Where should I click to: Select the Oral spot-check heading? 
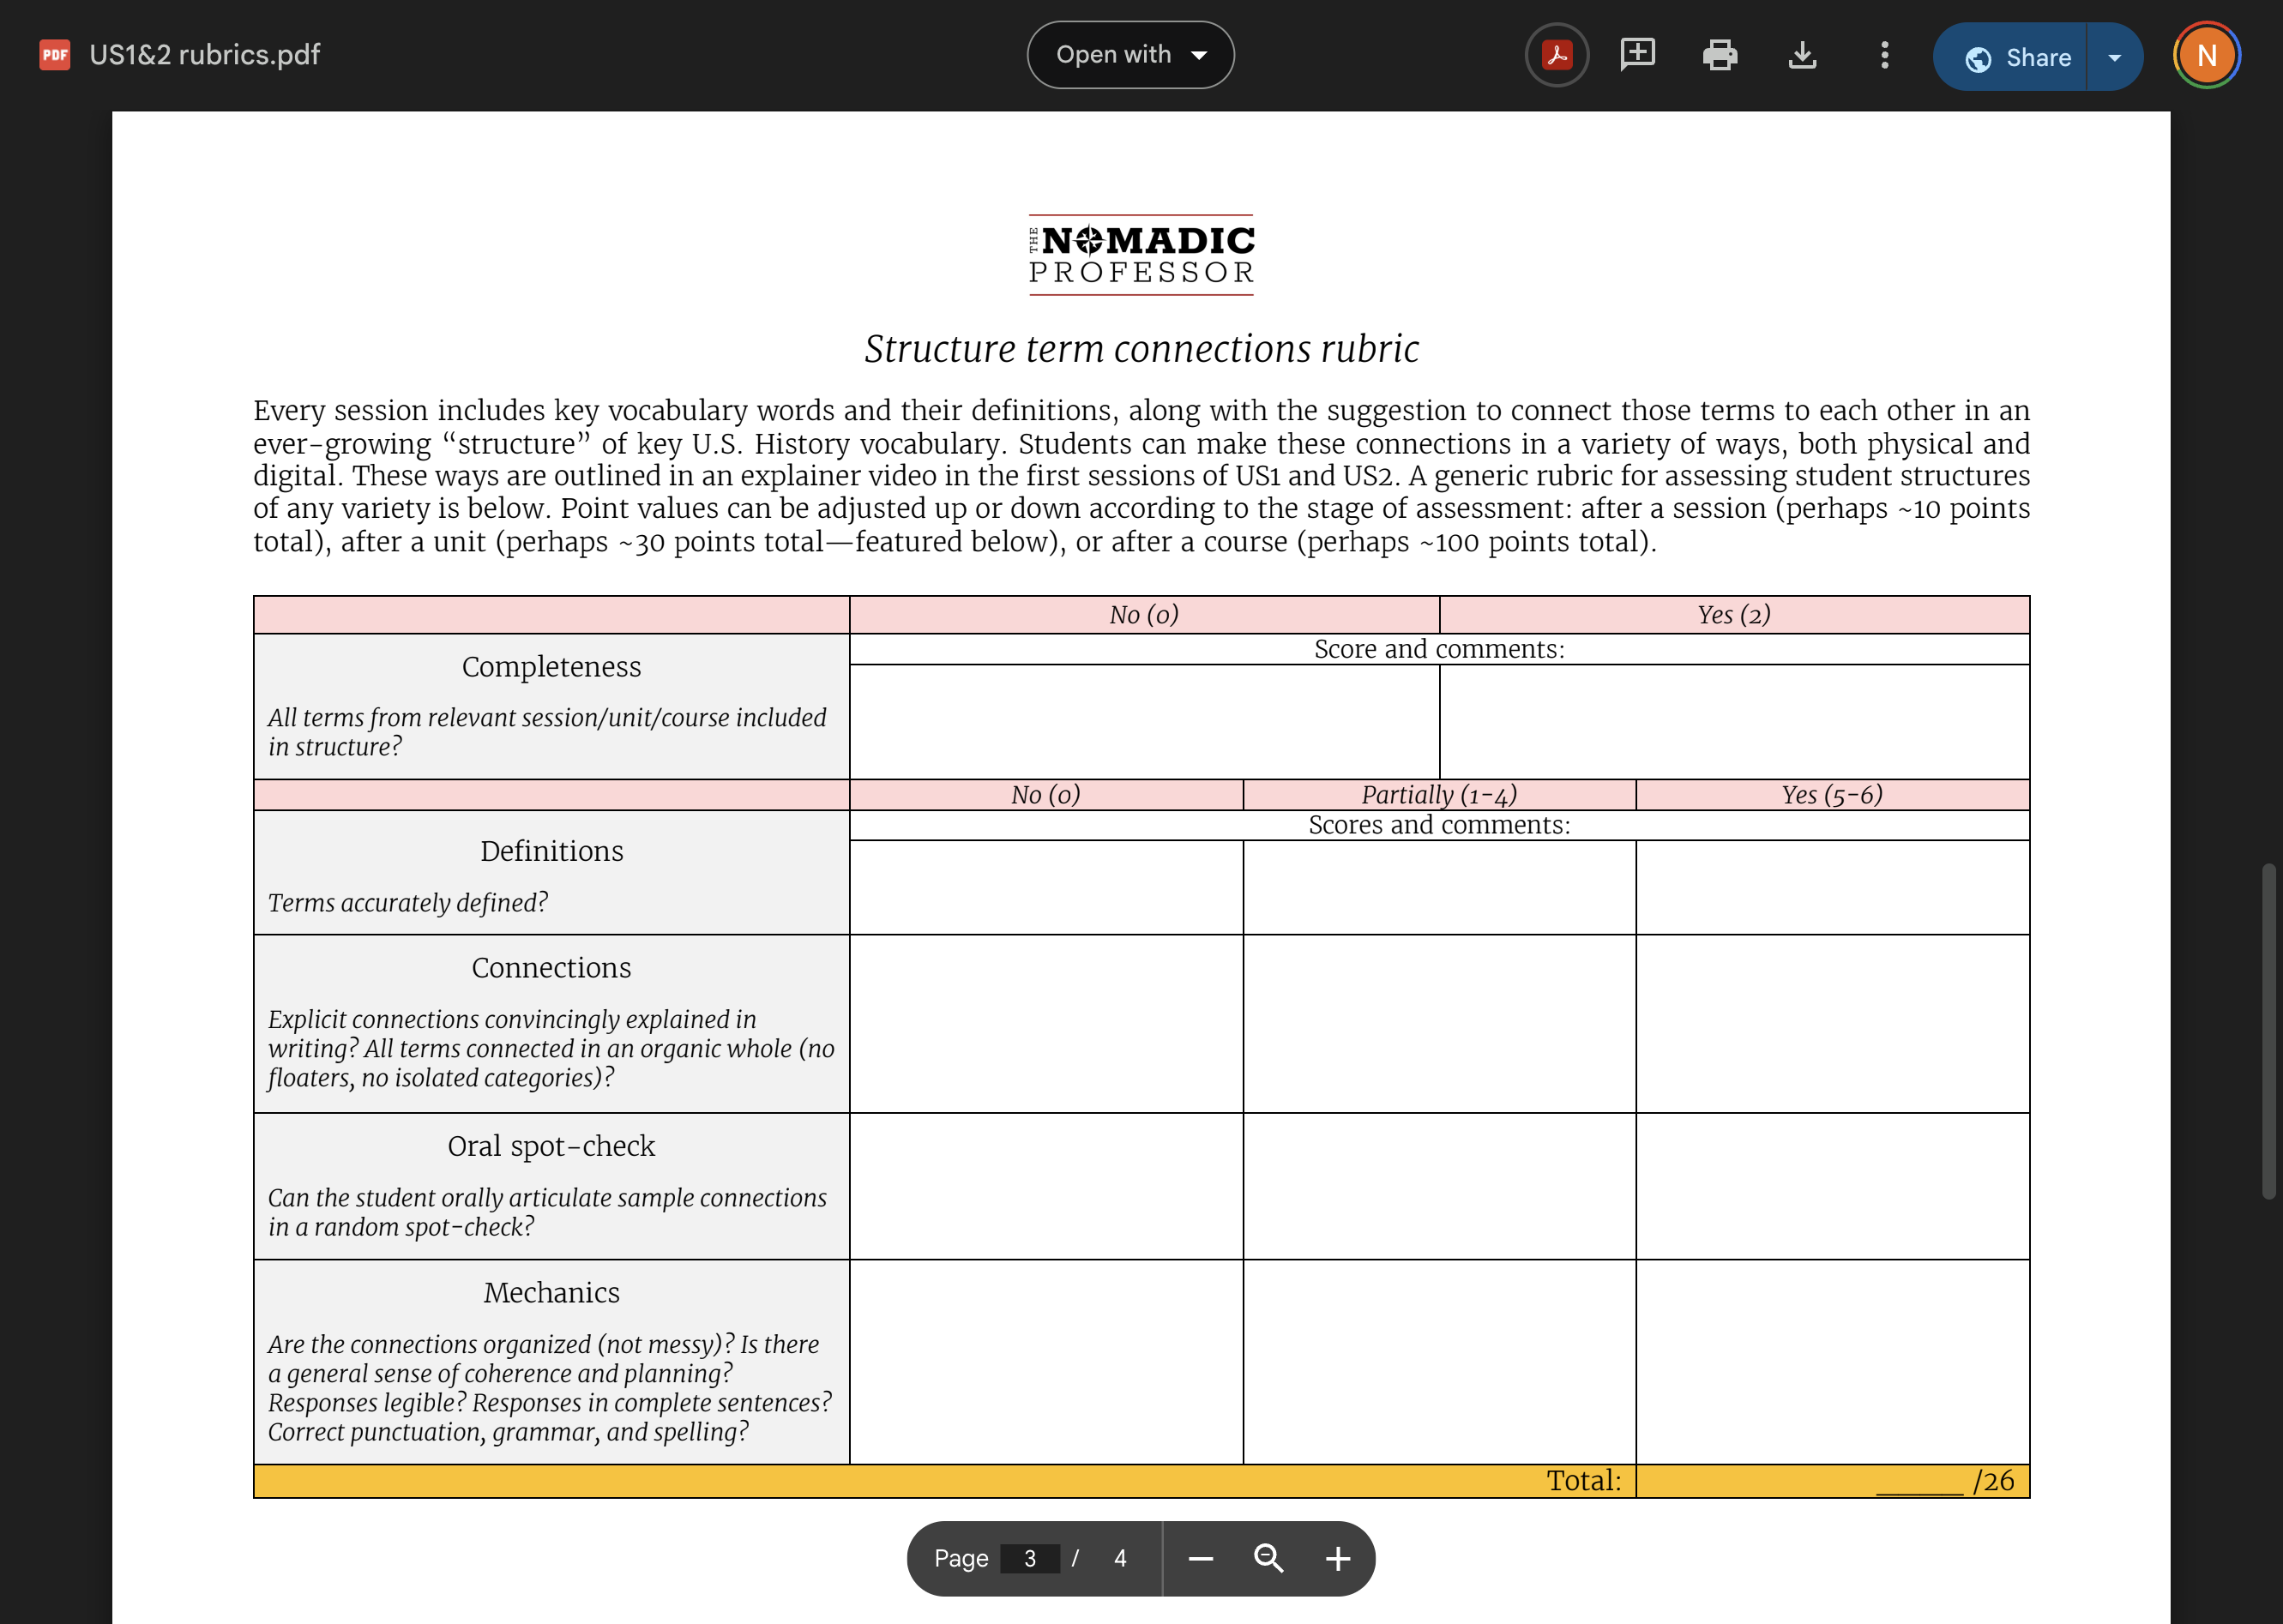tap(551, 1146)
